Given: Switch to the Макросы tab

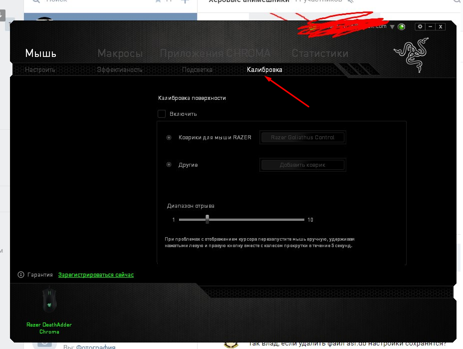Looking at the screenshot, I should click(x=120, y=53).
